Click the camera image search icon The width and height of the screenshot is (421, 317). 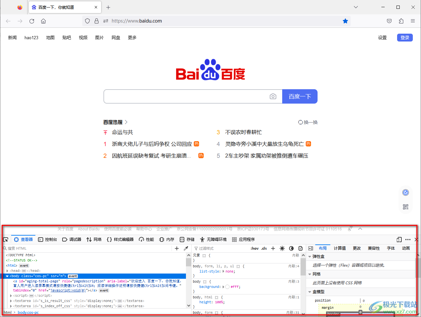273,96
